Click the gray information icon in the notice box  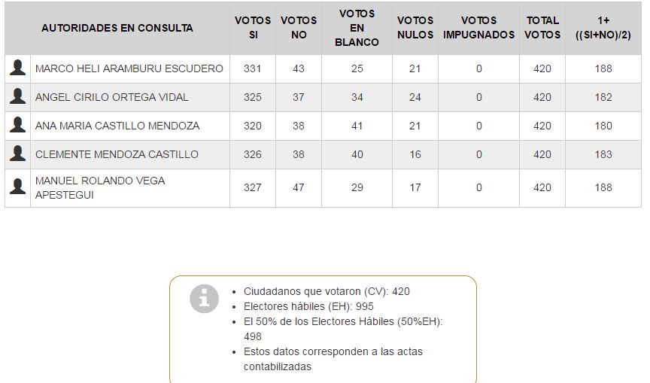pyautogui.click(x=204, y=299)
